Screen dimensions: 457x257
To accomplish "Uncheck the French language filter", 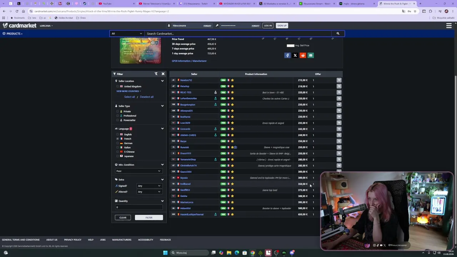I will [117, 139].
